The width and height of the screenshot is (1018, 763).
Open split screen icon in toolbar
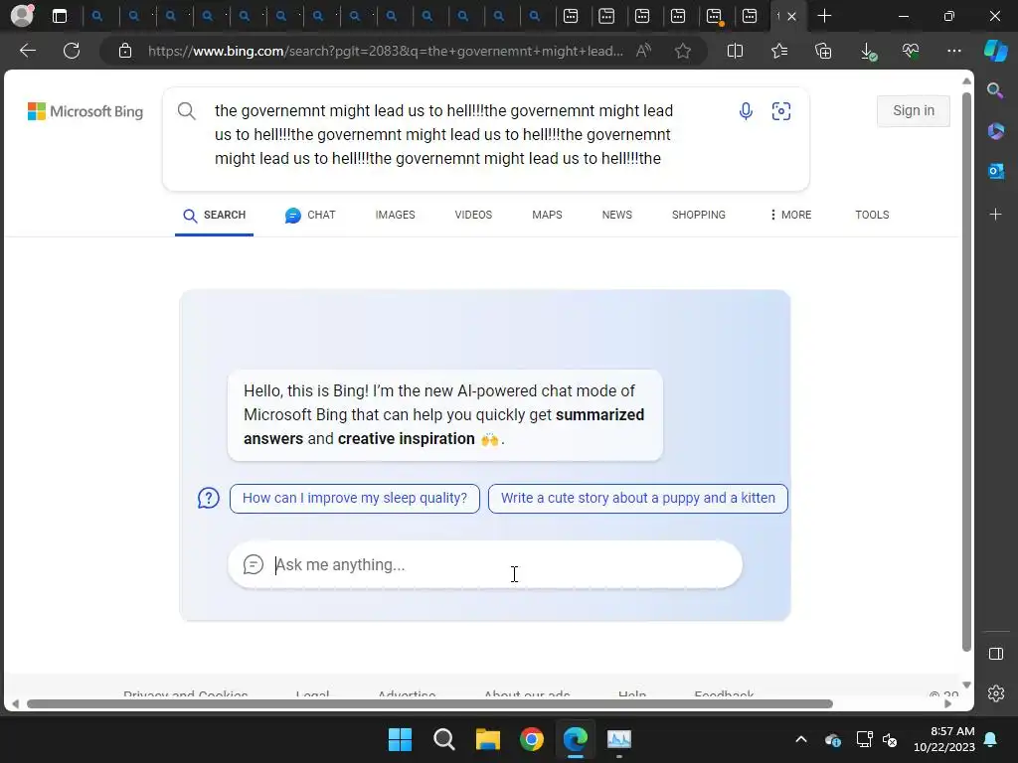735,51
